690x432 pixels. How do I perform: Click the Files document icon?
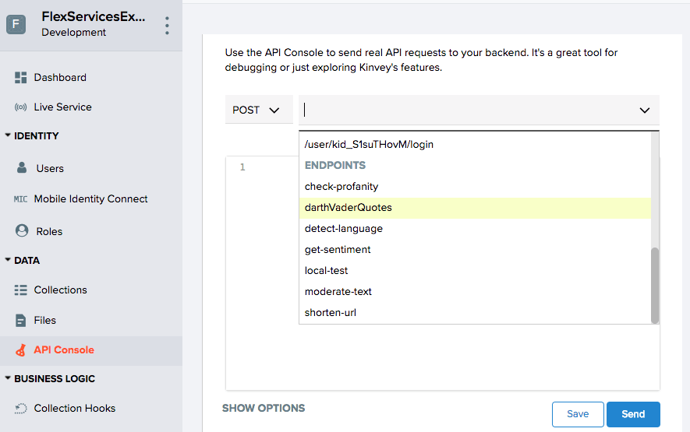coord(21,320)
